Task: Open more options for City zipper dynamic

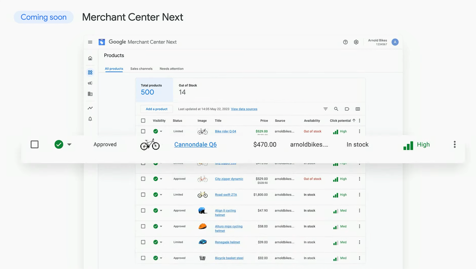Action: [359, 179]
